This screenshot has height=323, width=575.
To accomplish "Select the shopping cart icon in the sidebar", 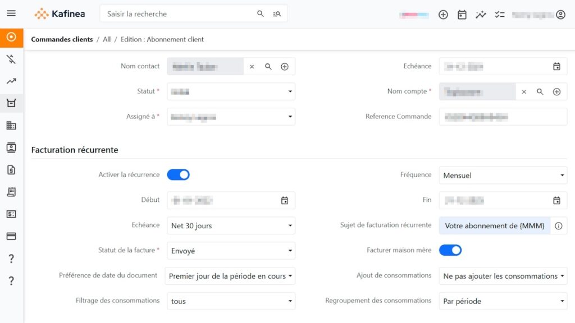I will (x=11, y=103).
